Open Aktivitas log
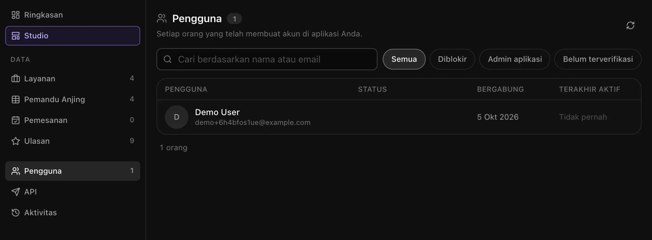 click(x=73, y=213)
